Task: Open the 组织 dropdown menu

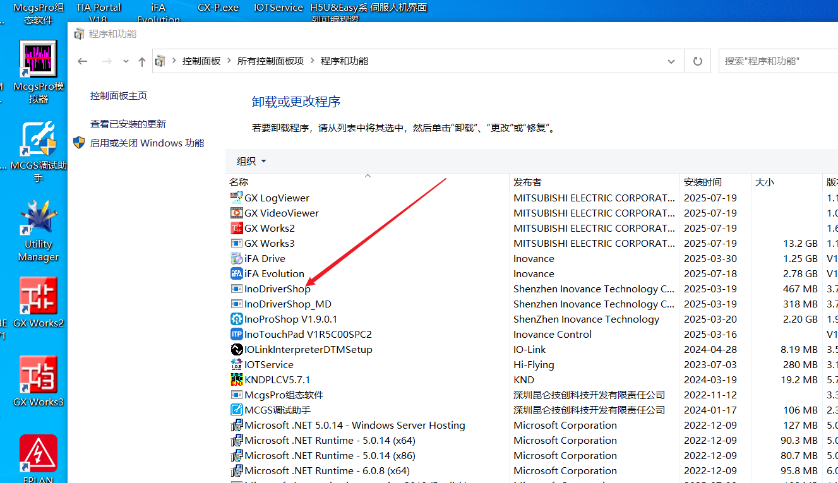Action: (x=251, y=161)
